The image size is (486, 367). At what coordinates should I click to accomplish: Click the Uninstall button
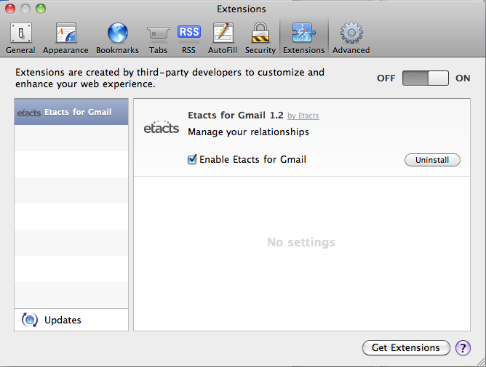[x=432, y=160]
